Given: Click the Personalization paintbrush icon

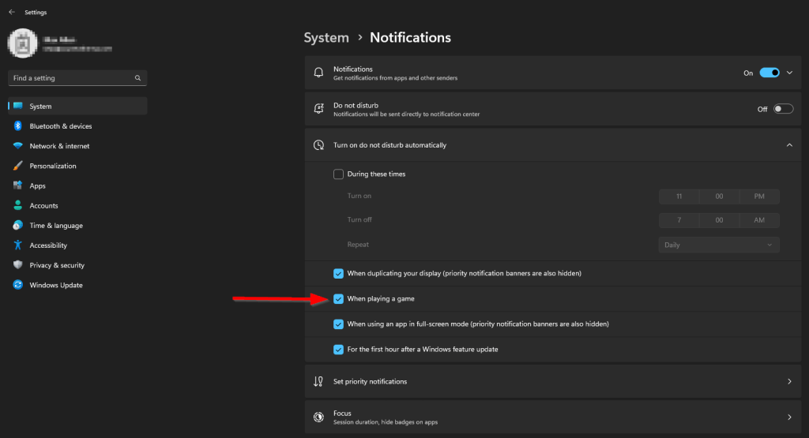Looking at the screenshot, I should [x=17, y=166].
